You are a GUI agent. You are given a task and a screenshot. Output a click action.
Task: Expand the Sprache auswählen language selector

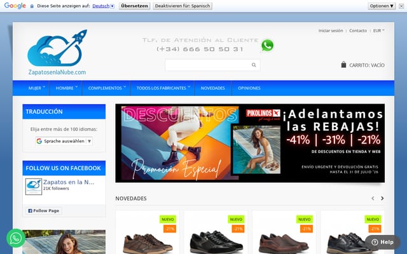coord(64,141)
